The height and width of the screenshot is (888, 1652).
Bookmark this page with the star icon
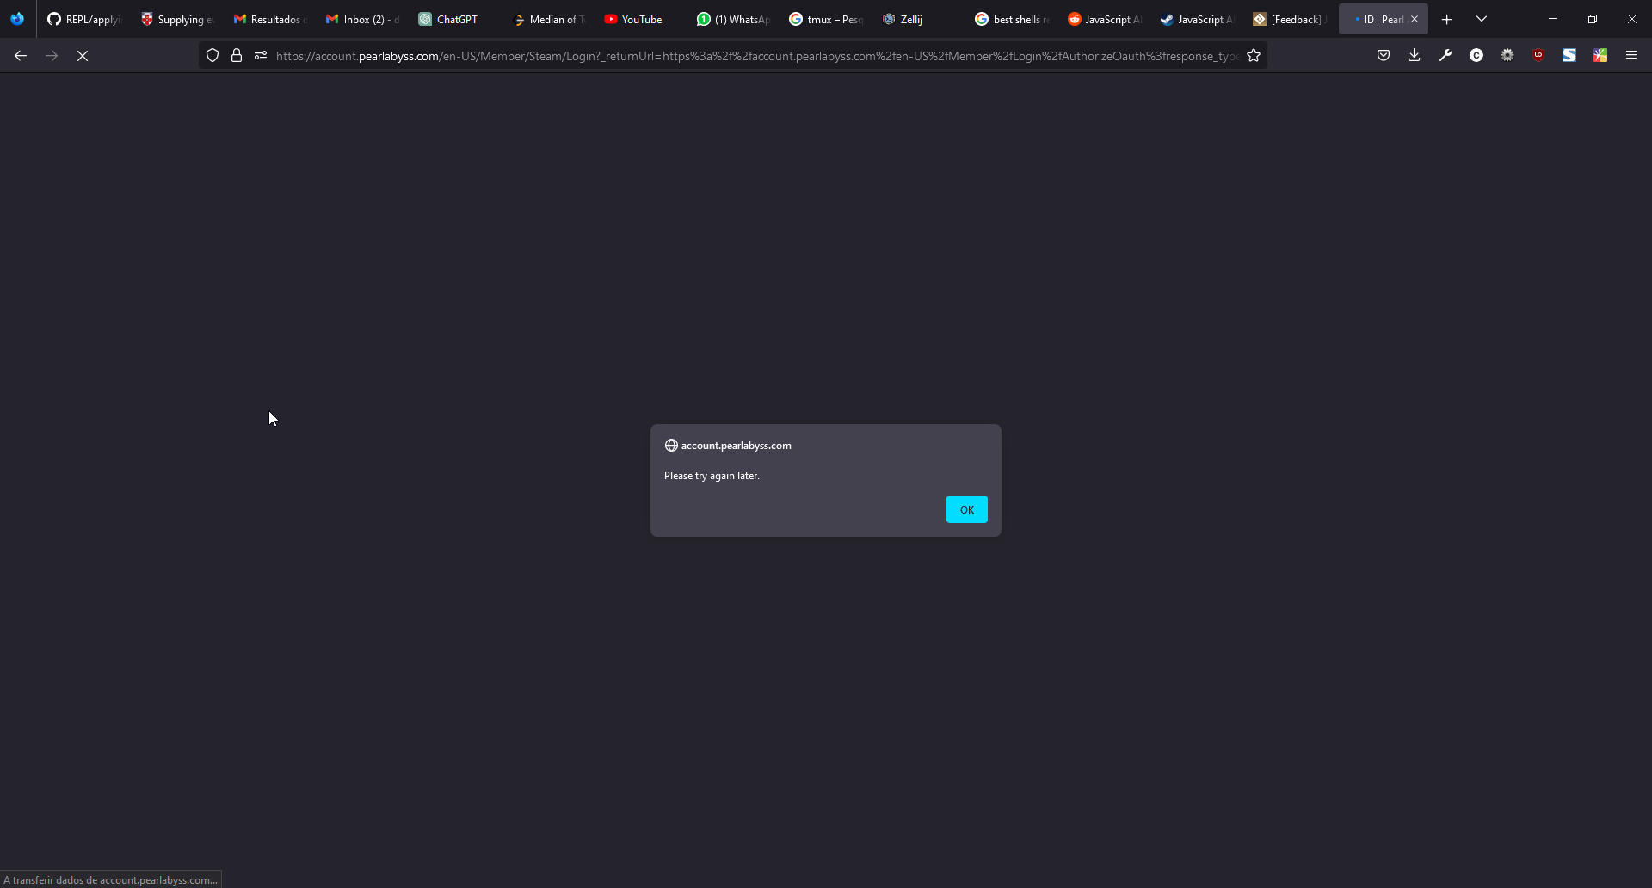[x=1254, y=55]
